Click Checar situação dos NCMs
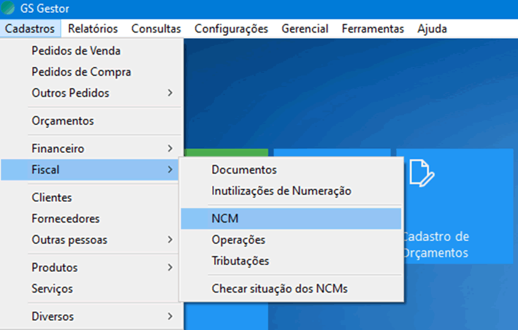 pos(280,288)
